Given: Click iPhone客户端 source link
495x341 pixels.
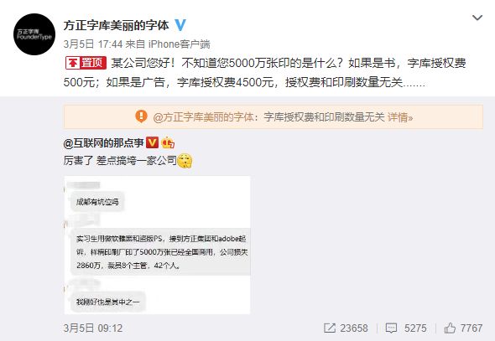Looking at the screenshot, I should (x=179, y=44).
